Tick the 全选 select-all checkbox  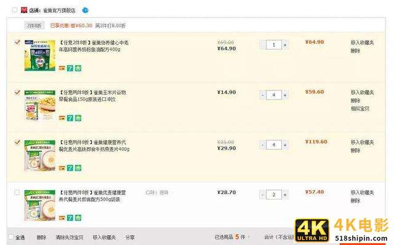pos(11,237)
